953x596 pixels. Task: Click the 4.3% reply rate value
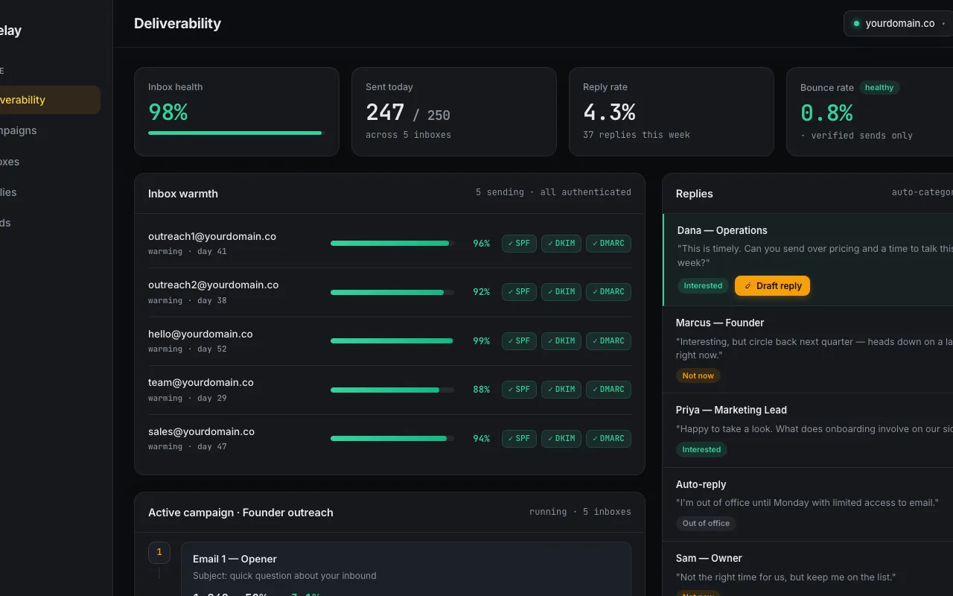(x=609, y=112)
